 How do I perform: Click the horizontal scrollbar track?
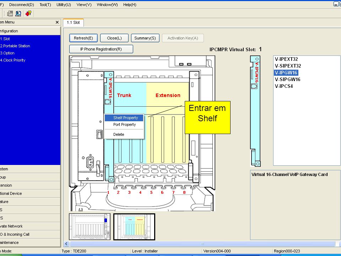click(202, 244)
